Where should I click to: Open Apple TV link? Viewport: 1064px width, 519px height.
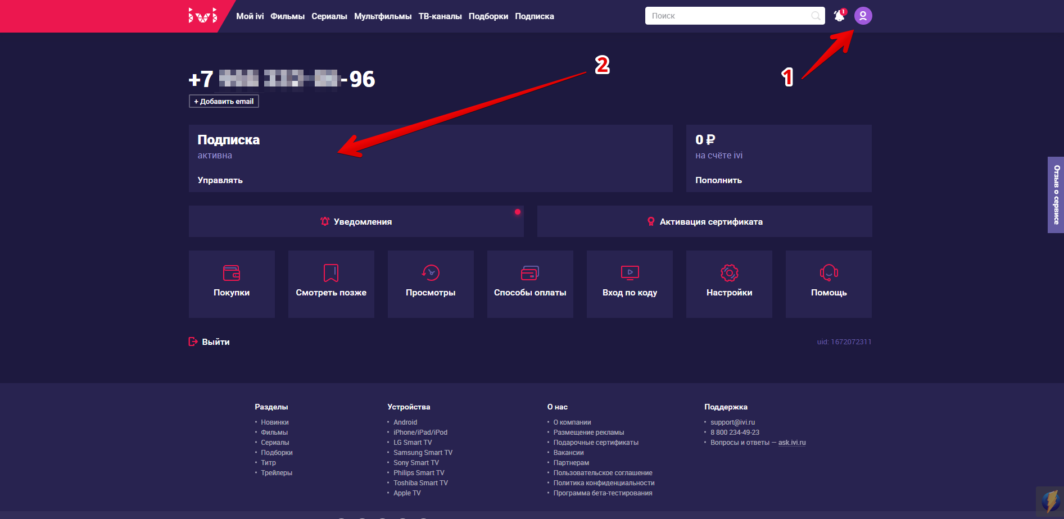point(407,493)
